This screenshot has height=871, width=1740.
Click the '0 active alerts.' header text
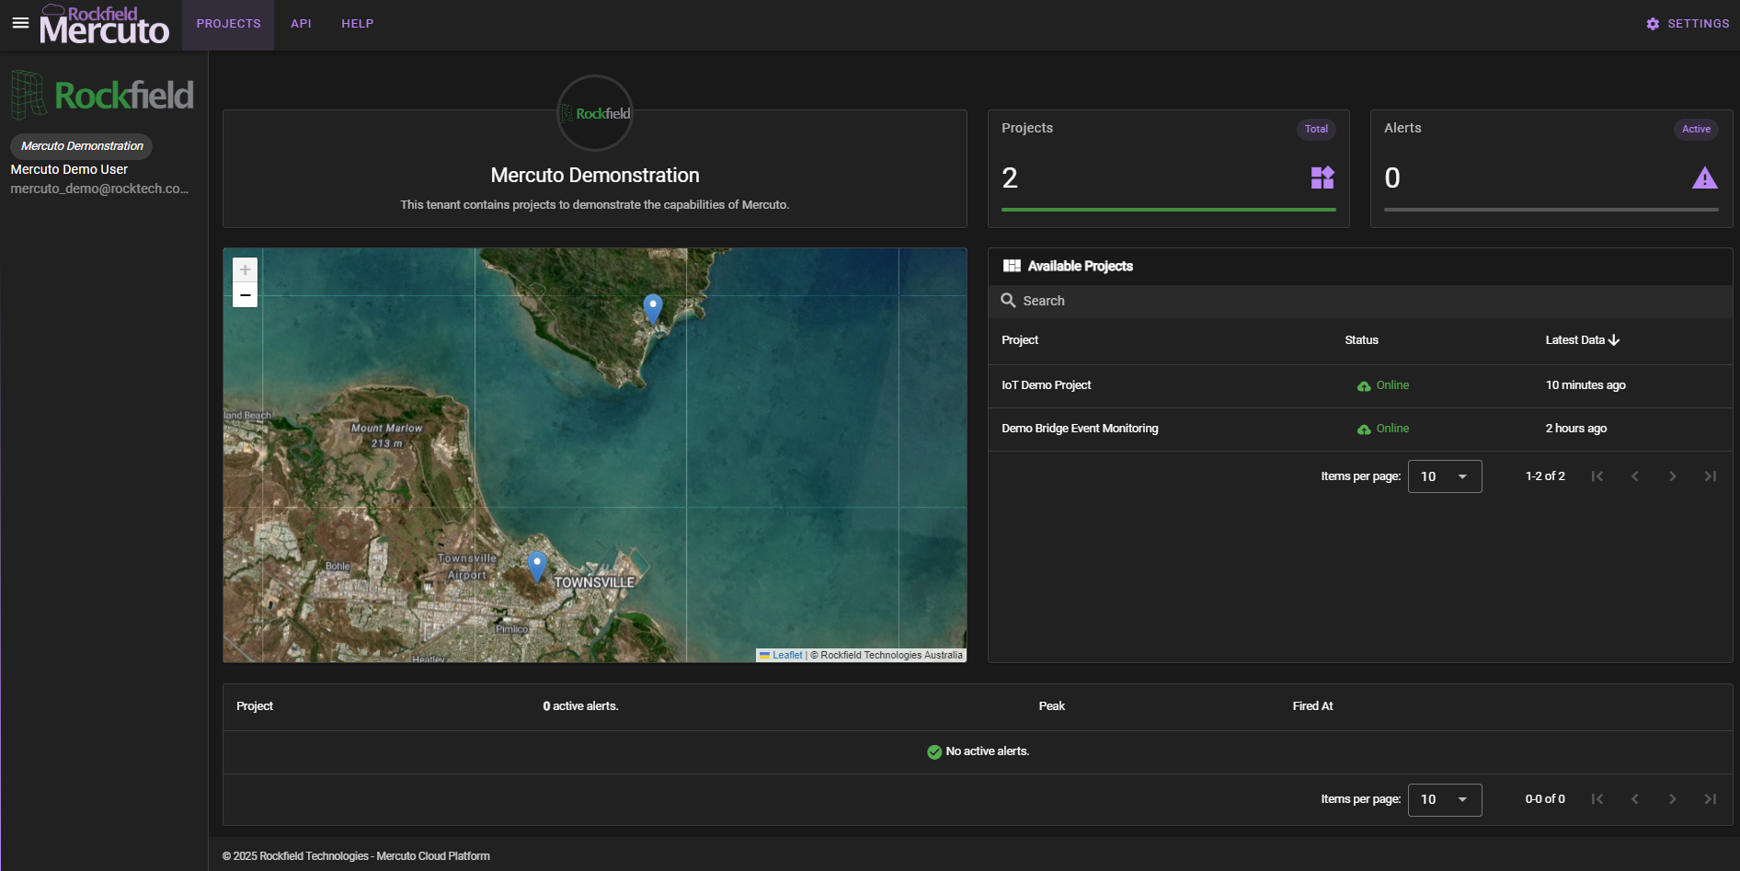click(580, 706)
